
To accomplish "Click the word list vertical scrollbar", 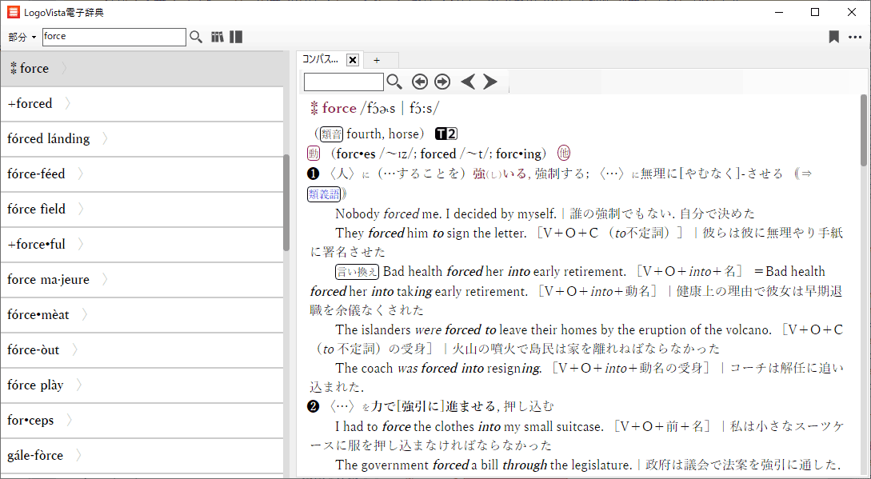I will coord(286,202).
